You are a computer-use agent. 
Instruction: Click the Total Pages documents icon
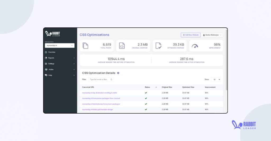click(85, 46)
